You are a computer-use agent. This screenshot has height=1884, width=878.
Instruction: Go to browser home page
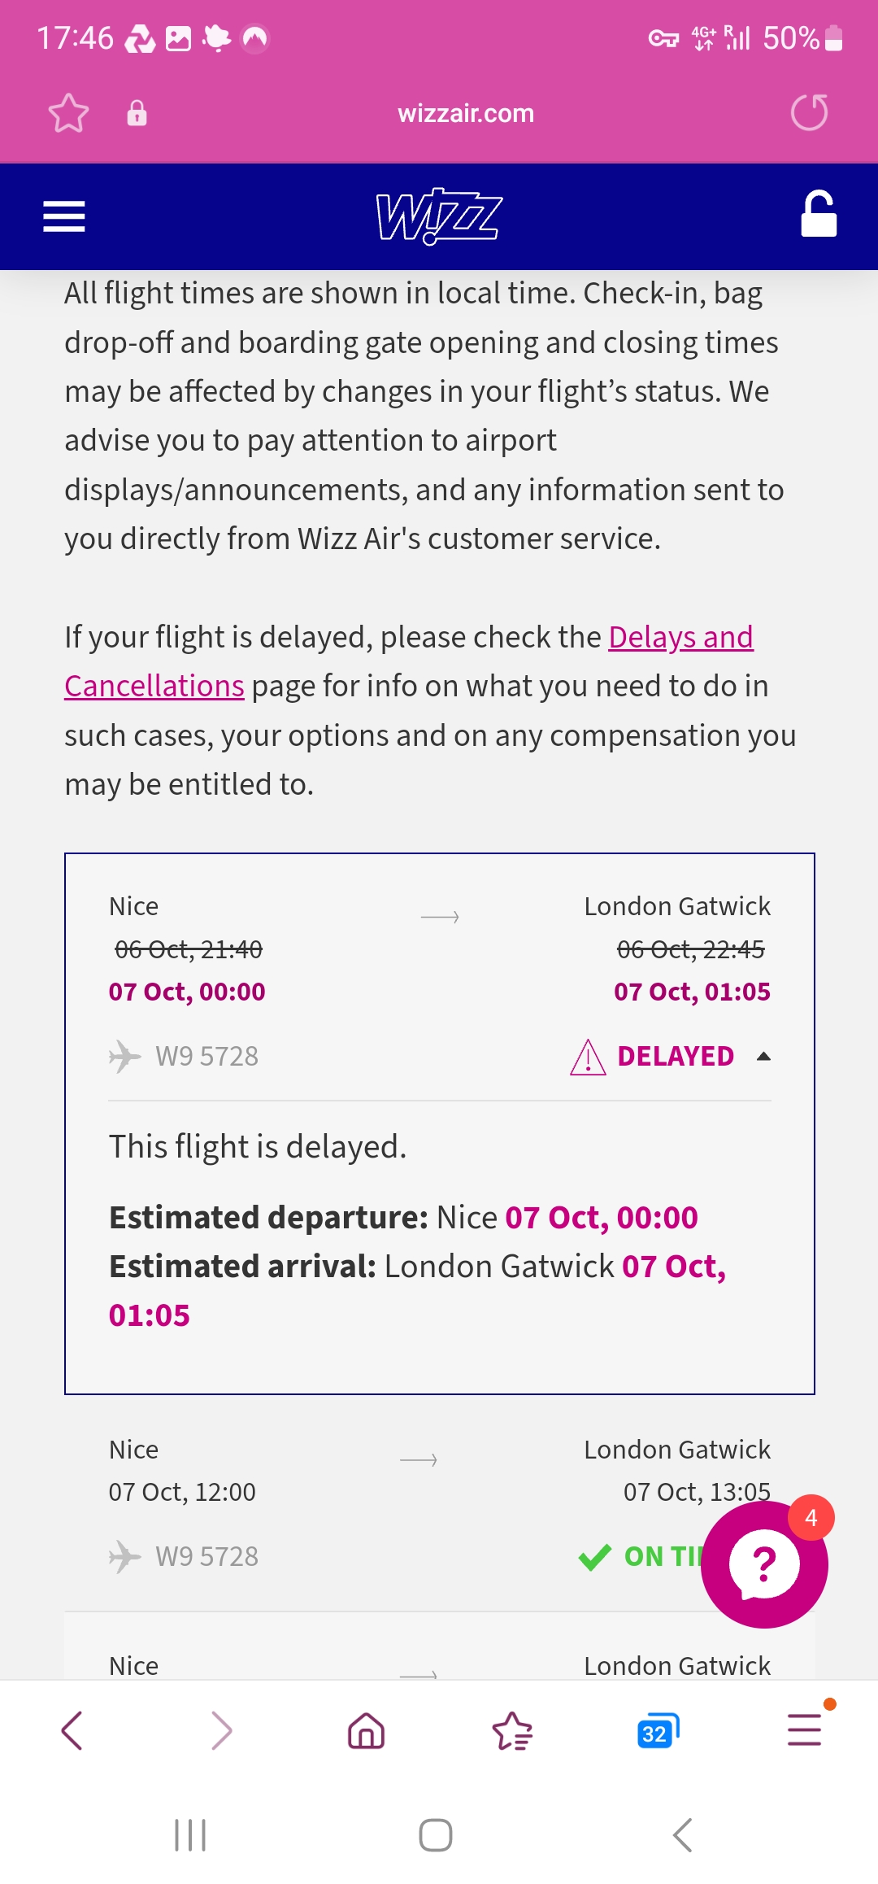366,1730
